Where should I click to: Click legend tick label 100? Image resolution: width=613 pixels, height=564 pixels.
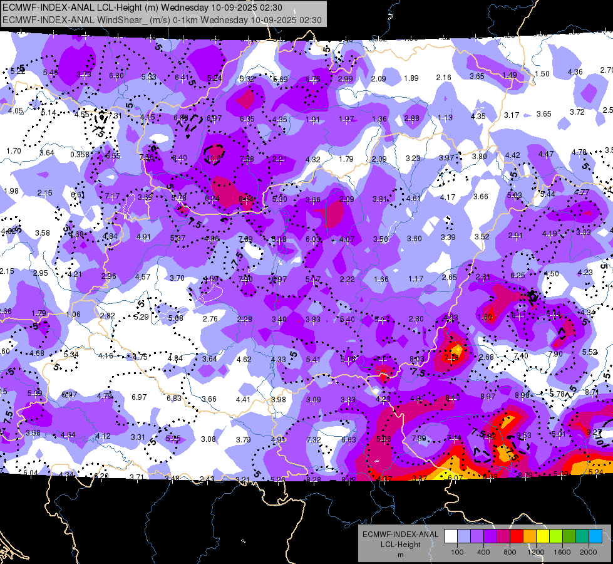pyautogui.click(x=457, y=552)
